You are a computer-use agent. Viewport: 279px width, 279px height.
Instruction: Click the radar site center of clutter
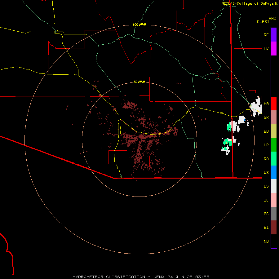point(140,139)
